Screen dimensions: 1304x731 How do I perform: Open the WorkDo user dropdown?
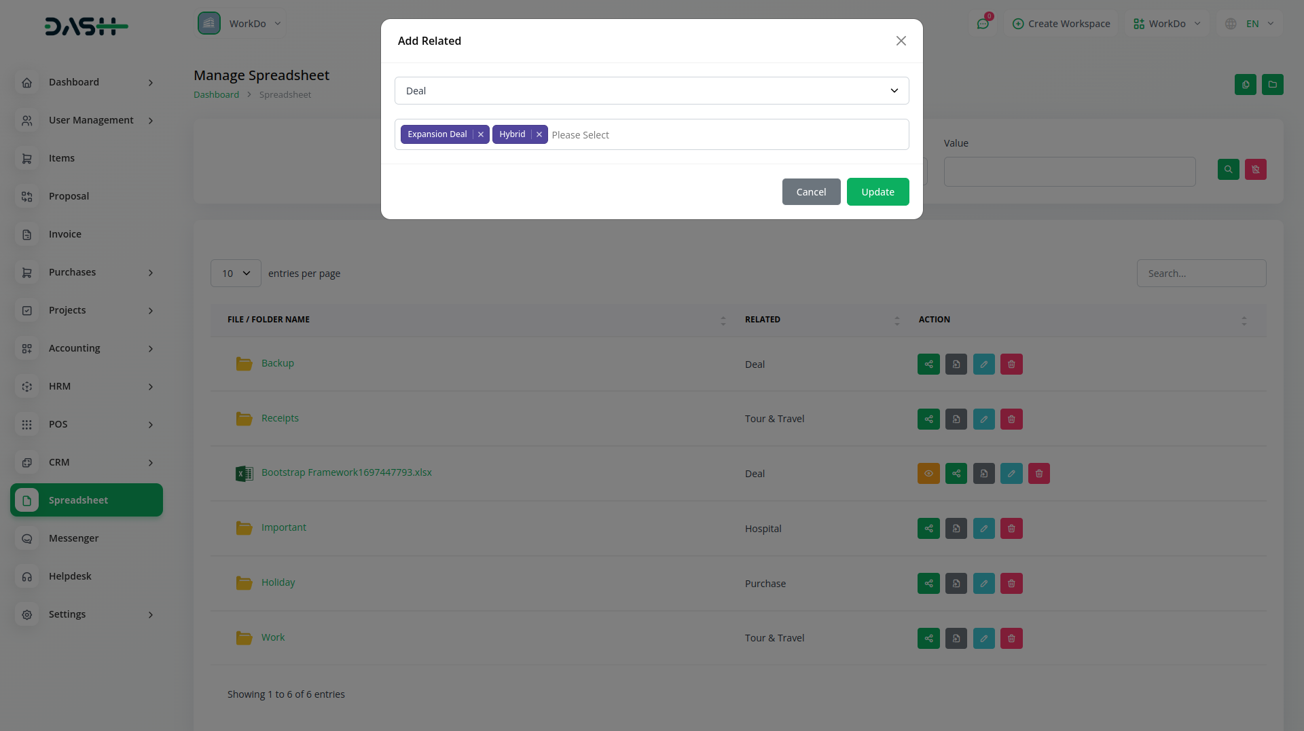pos(1167,24)
